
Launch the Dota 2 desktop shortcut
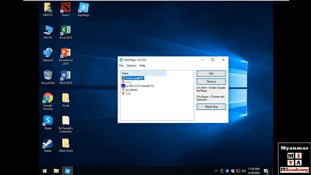[x=66, y=10]
